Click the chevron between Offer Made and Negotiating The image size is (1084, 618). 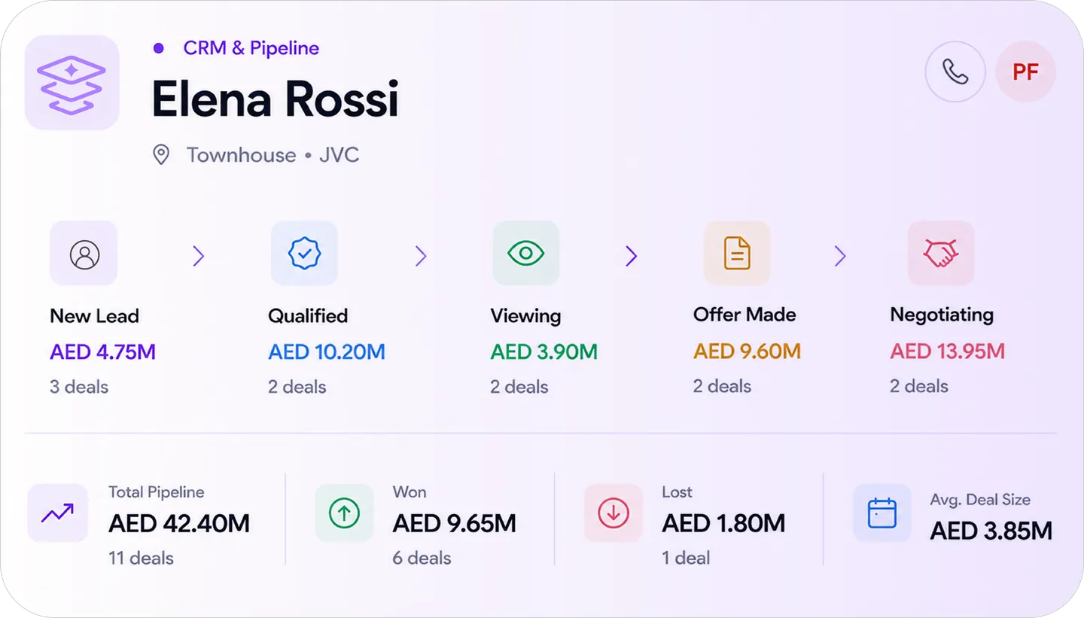click(840, 257)
